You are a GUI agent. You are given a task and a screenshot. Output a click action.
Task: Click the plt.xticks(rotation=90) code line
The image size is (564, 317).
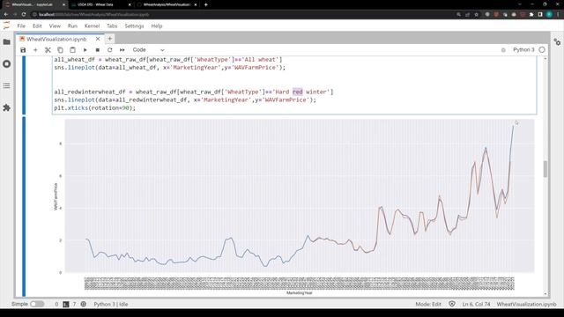click(x=95, y=107)
